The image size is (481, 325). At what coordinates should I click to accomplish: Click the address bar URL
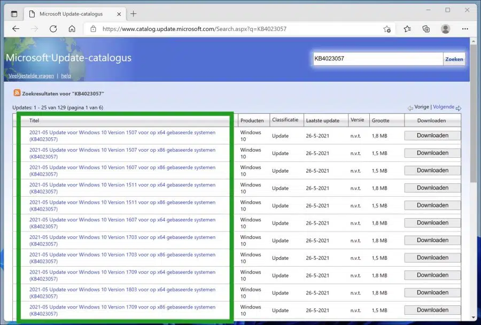(x=195, y=29)
